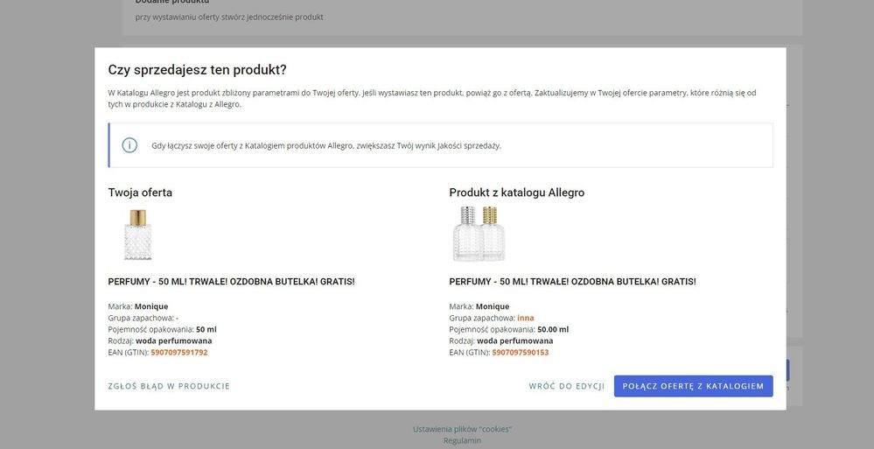Screen dimensions: 874x449
Task: Click your offer title 'PERFUMY - 50 ML!' text
Action: point(231,282)
